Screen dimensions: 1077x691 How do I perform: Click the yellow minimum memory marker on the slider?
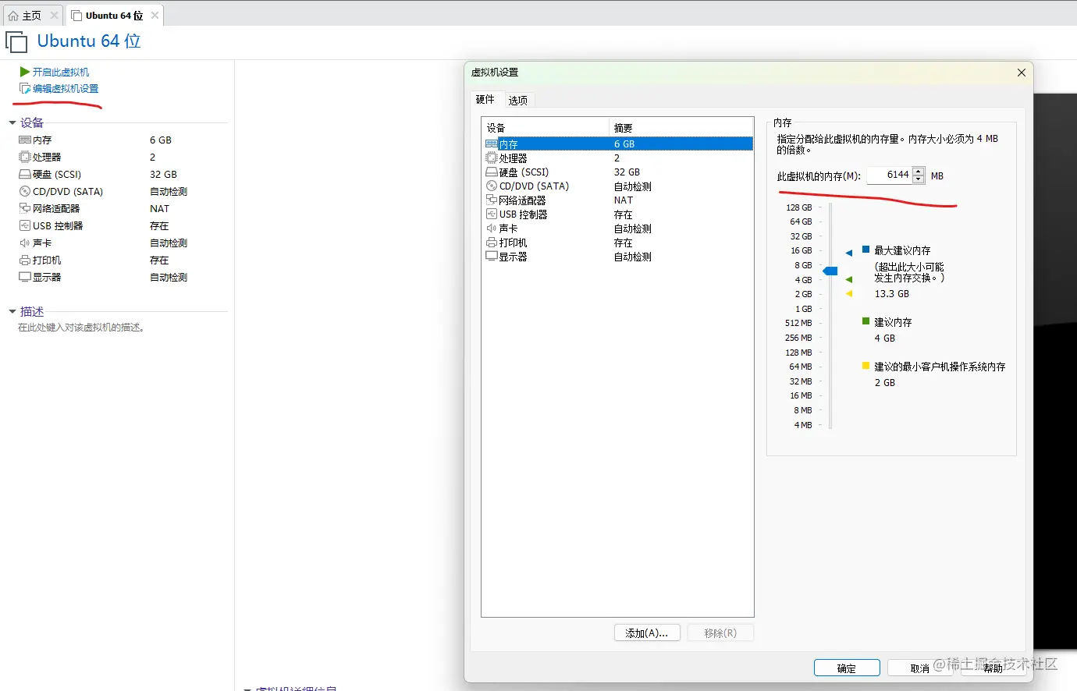(848, 294)
